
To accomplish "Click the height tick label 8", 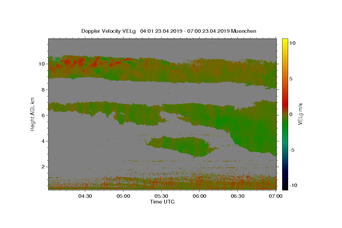I will (44, 89).
